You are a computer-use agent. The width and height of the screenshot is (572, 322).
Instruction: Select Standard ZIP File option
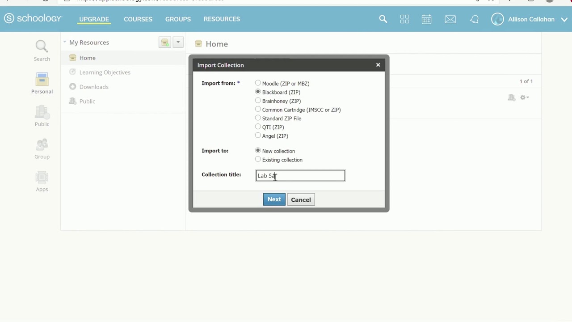258,118
